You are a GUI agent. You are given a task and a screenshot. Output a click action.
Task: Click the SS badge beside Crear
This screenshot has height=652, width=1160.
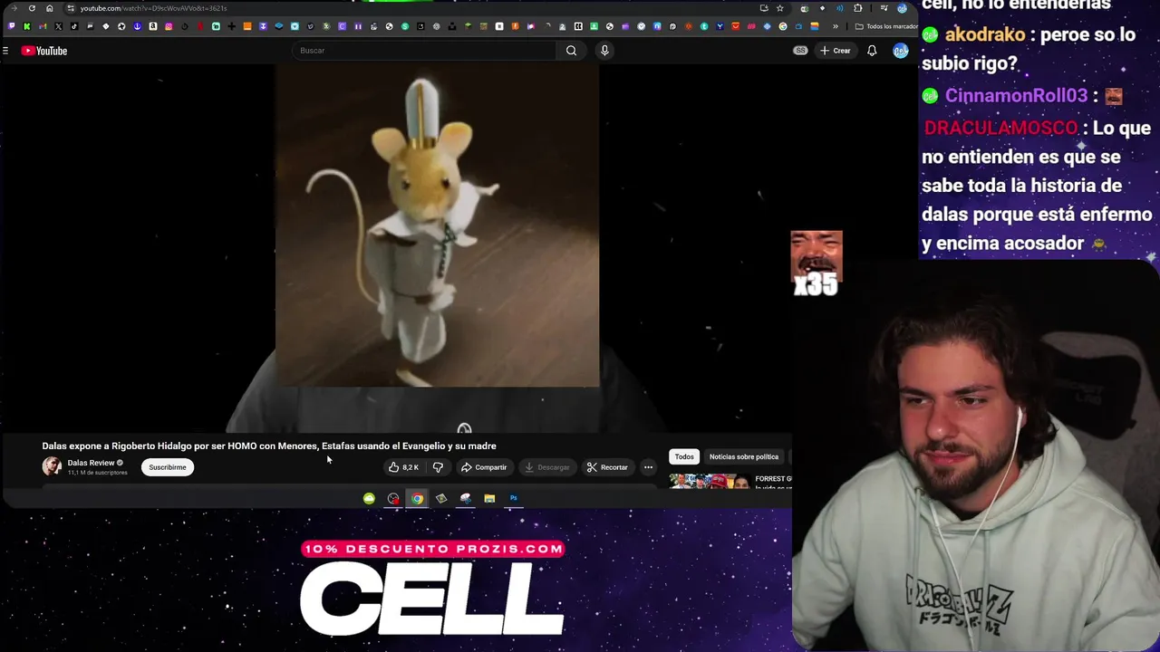800,51
